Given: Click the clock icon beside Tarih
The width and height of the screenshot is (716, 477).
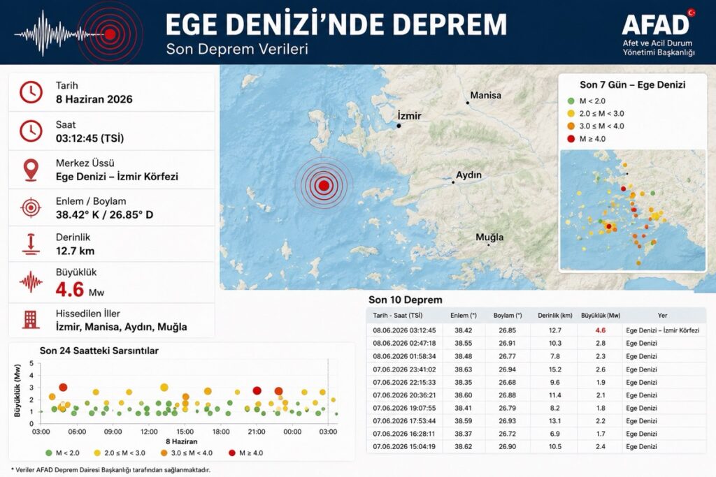Looking at the screenshot, I should tap(31, 92).
